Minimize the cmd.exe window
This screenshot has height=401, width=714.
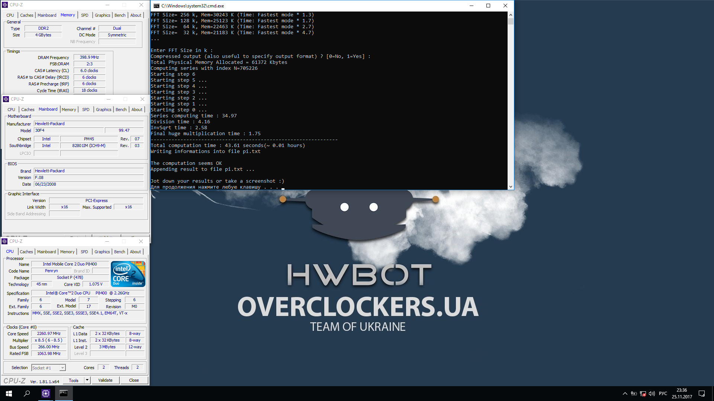(x=472, y=6)
